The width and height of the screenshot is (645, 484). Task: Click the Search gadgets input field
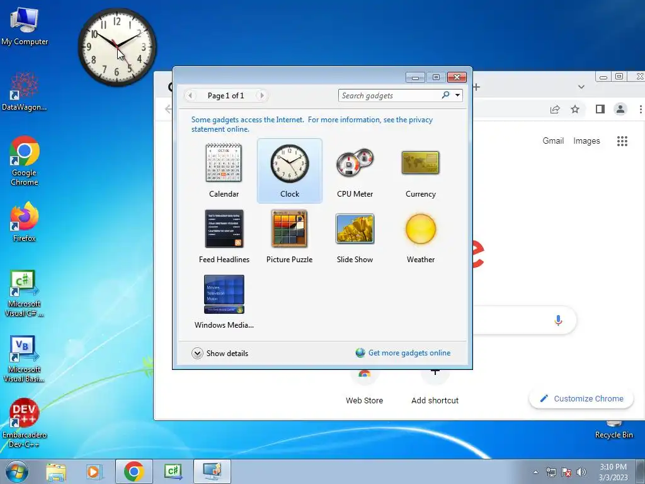[389, 96]
